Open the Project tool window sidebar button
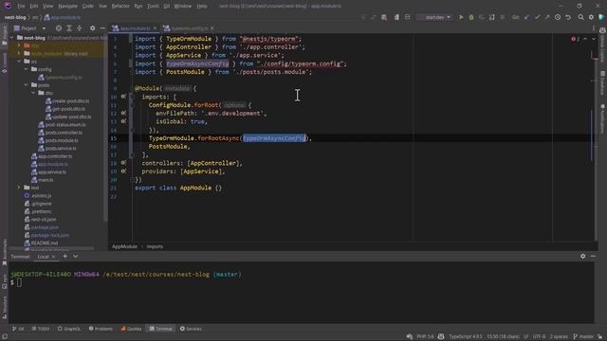 click(4, 36)
